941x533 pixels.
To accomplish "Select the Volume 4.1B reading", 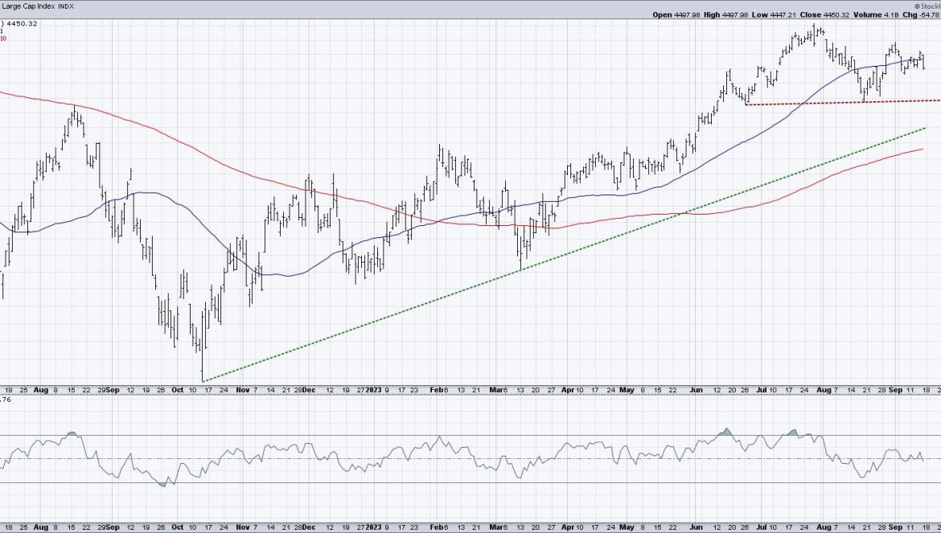I will coord(876,15).
